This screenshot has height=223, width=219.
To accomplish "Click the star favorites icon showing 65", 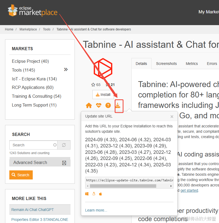I will 93,85.
